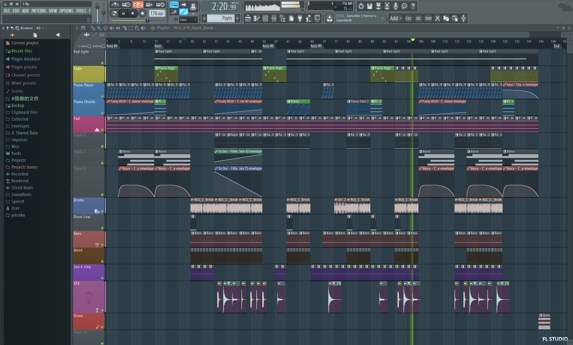Open the EDIT menu
Image resolution: width=573 pixels, height=345 pixels.
pyautogui.click(x=16, y=11)
